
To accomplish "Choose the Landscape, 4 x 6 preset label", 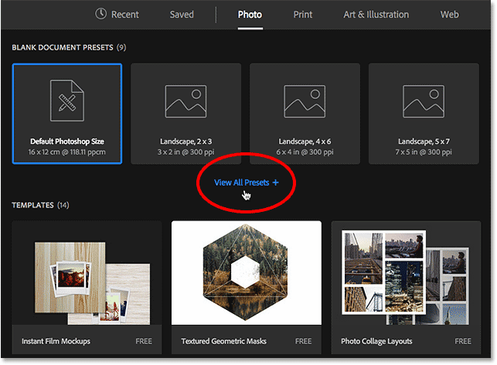I will [x=305, y=142].
